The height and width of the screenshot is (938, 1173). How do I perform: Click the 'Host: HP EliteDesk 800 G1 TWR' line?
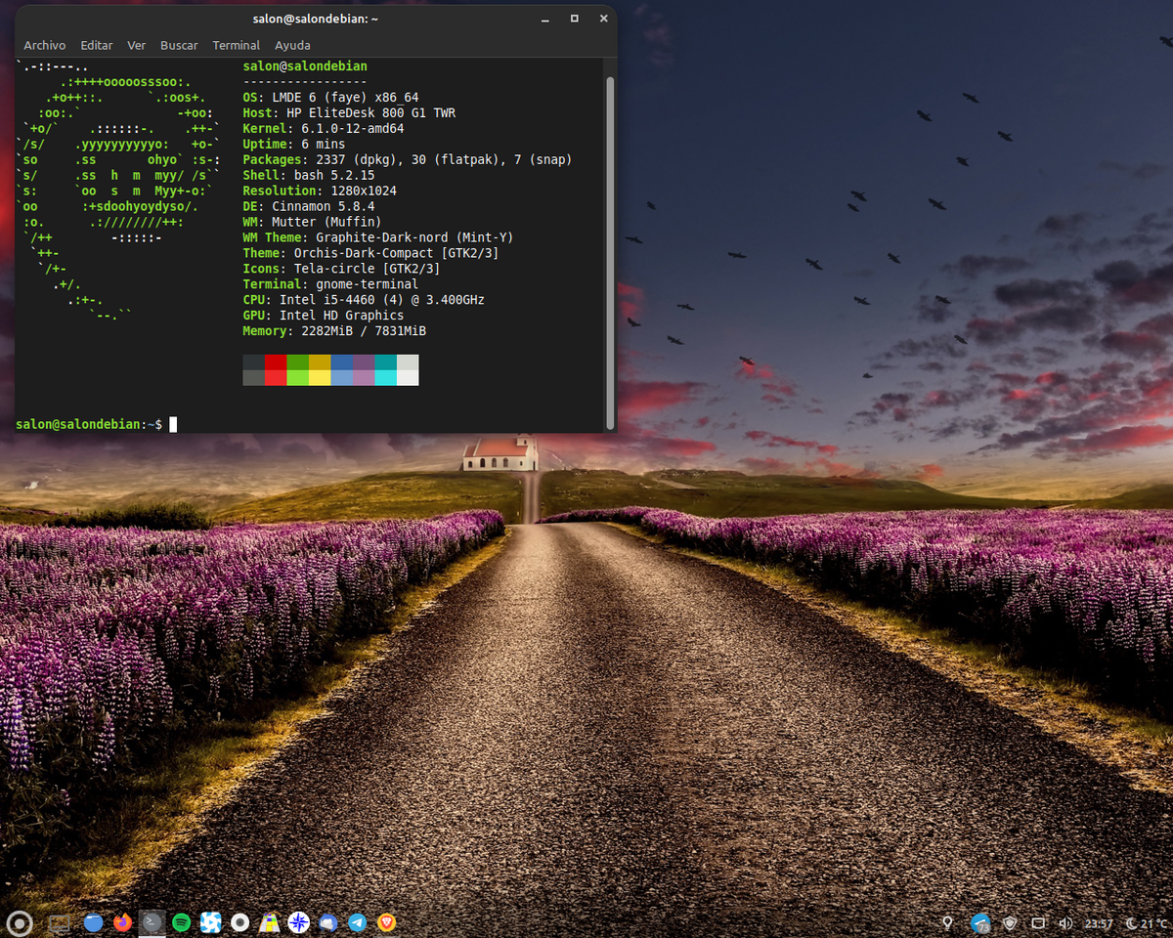[x=349, y=112]
